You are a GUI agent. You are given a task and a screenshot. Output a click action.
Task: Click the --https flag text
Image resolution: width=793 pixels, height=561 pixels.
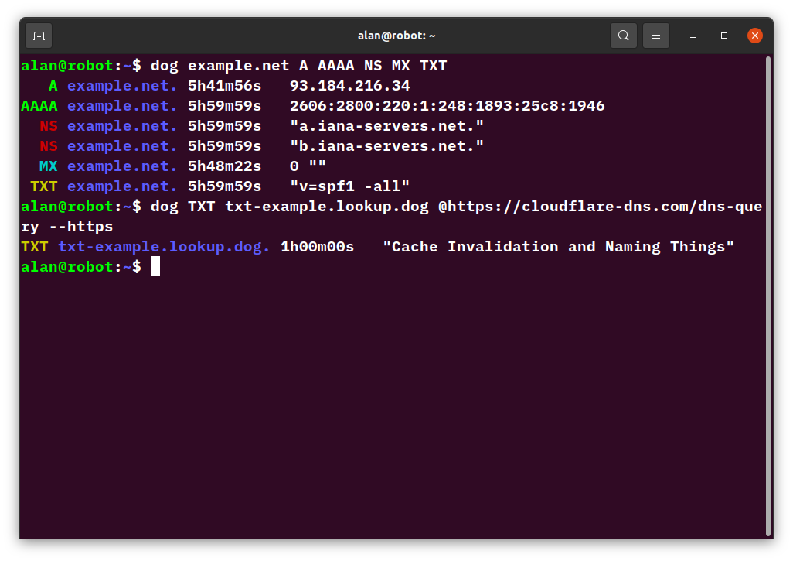(83, 226)
